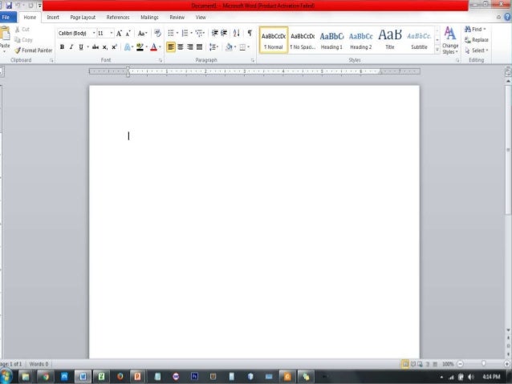Toggle Underline formatting
Image resolution: width=512 pixels, height=384 pixels.
coord(81,47)
